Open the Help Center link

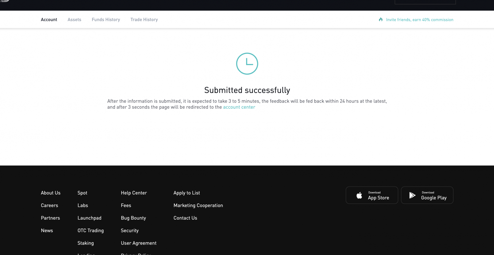pyautogui.click(x=134, y=193)
